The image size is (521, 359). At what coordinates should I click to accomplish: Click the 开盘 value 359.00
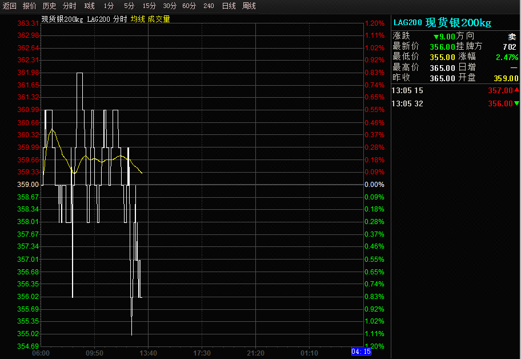(506, 78)
